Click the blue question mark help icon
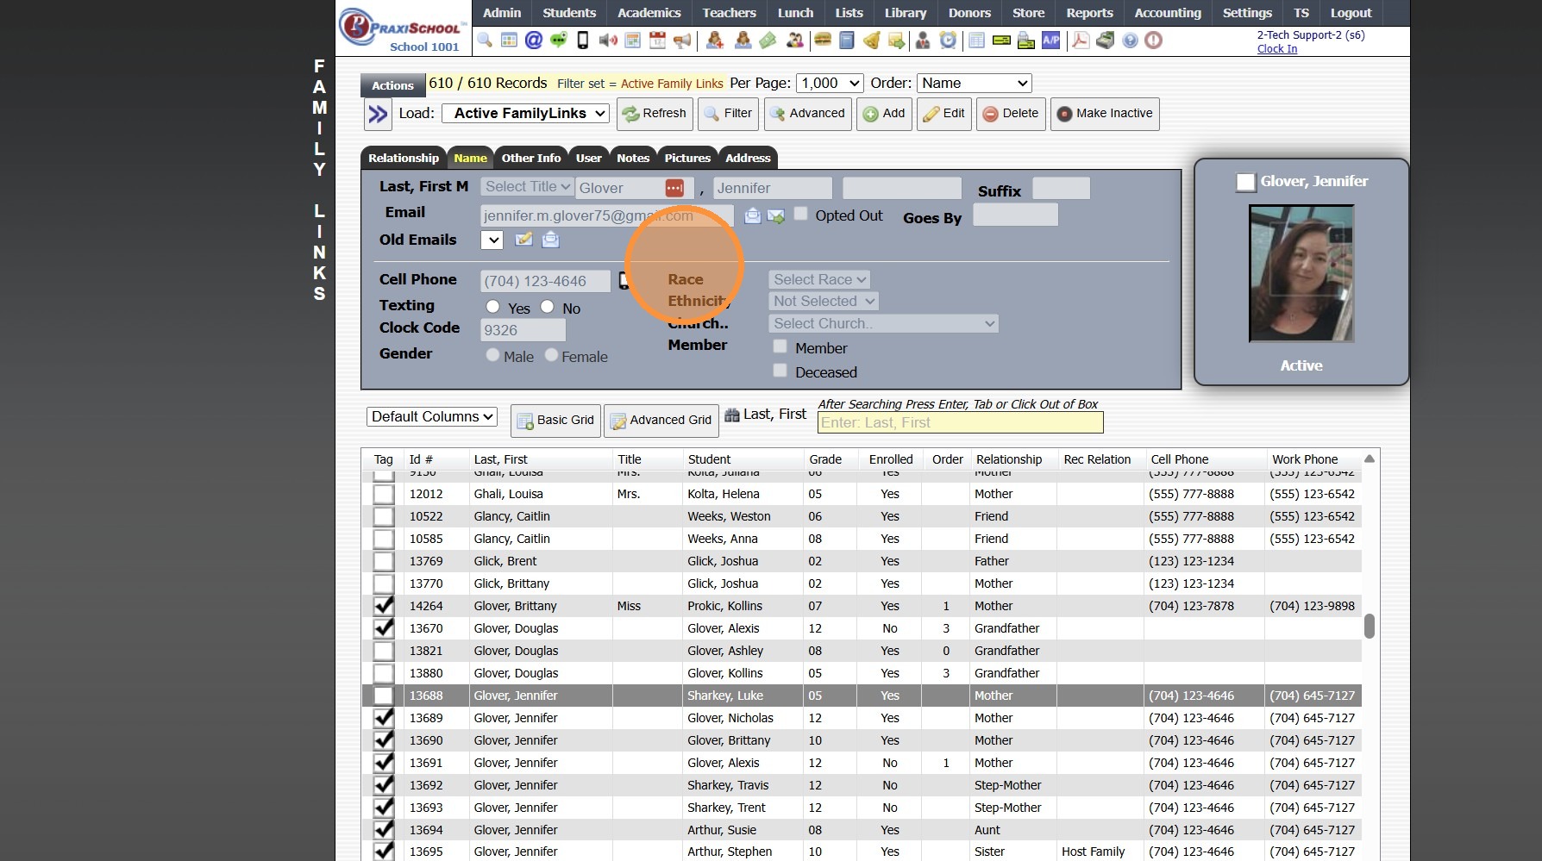 pyautogui.click(x=1129, y=41)
